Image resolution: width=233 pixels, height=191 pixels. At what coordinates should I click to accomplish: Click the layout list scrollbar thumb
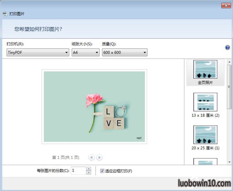click(x=229, y=87)
